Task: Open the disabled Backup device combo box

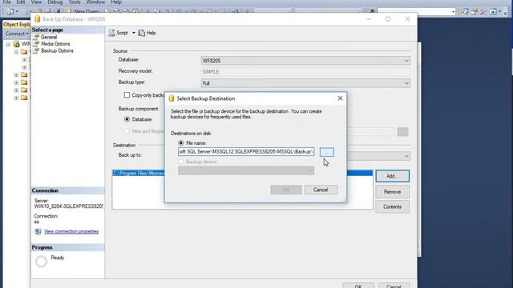Action: (246, 170)
